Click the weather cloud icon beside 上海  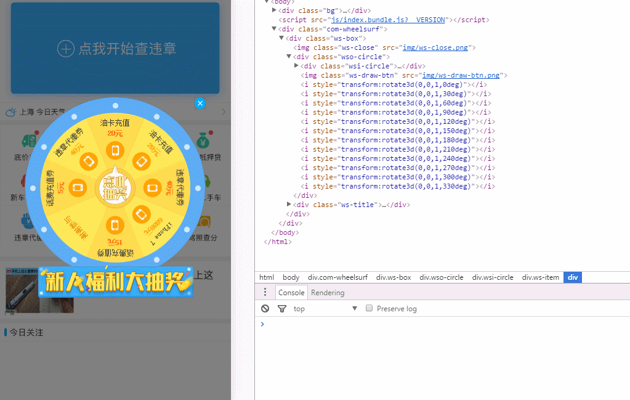click(x=11, y=112)
